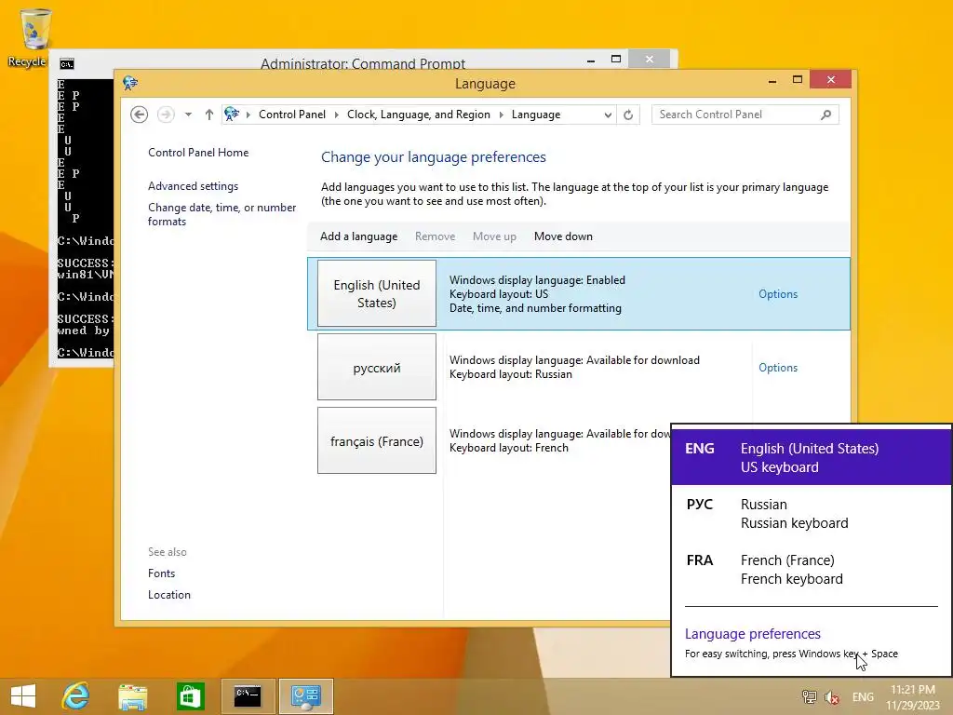Switch input to ENG English US keyboard

811,457
